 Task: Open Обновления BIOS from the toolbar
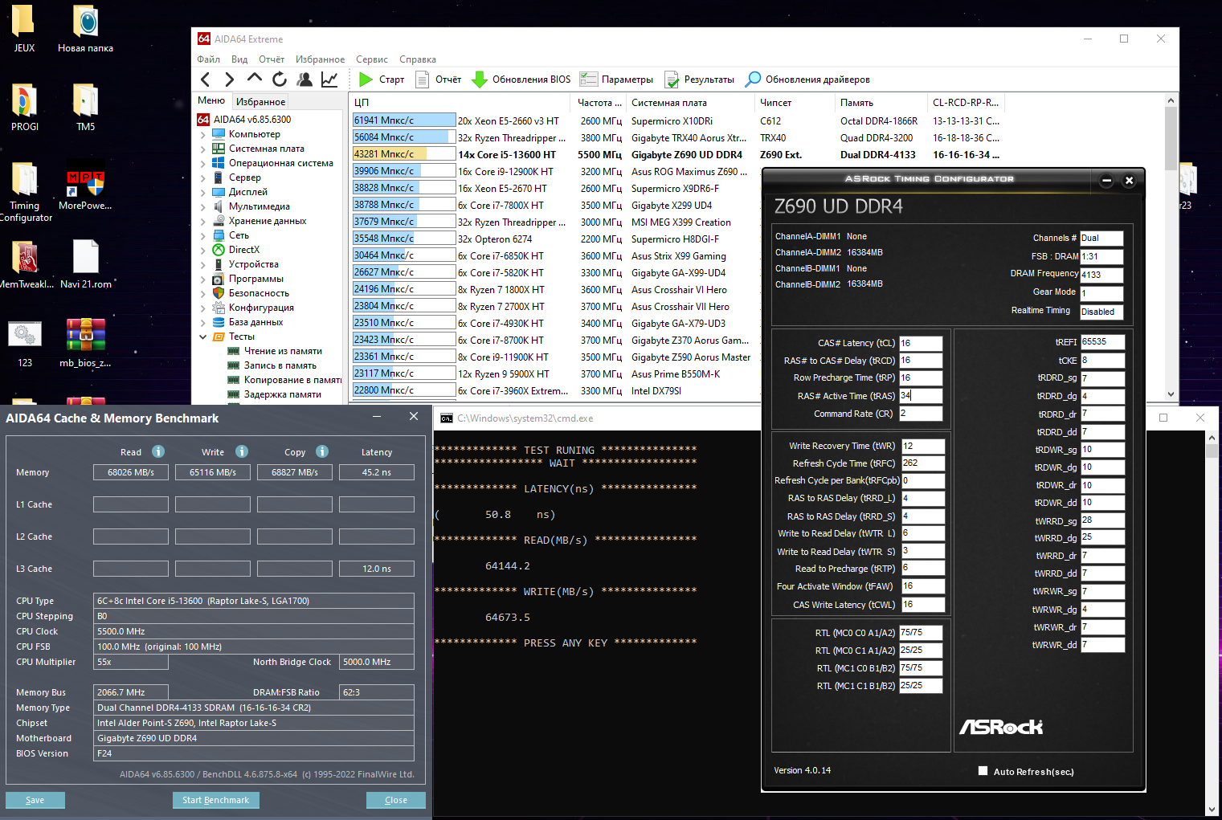pyautogui.click(x=521, y=80)
